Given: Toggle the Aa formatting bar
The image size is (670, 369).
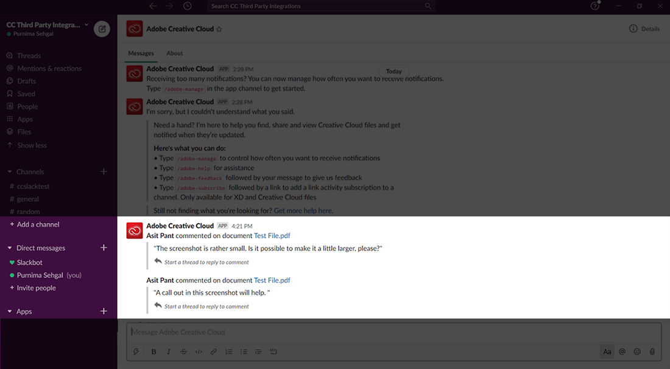Looking at the screenshot, I should [x=607, y=351].
